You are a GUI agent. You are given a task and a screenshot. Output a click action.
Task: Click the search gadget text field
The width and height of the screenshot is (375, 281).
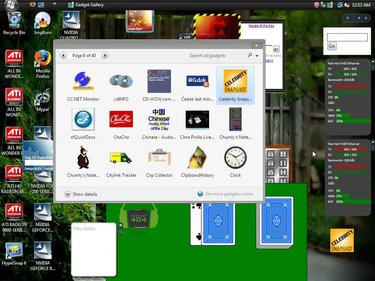click(347, 37)
